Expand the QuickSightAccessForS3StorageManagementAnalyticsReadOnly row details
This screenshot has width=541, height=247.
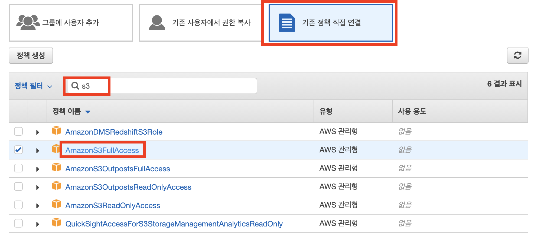pos(38,224)
